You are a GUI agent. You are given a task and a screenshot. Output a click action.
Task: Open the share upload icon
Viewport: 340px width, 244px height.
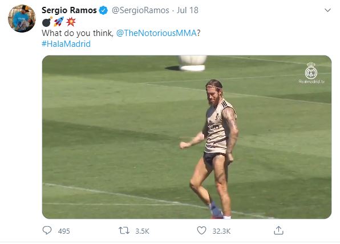278,230
